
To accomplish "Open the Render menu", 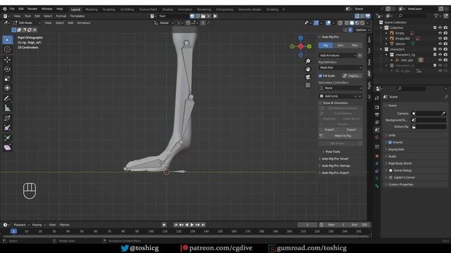I will (x=32, y=9).
